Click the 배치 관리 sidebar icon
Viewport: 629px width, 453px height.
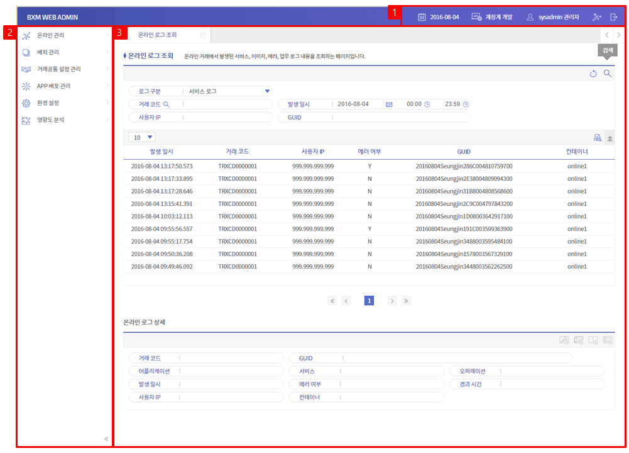click(26, 53)
